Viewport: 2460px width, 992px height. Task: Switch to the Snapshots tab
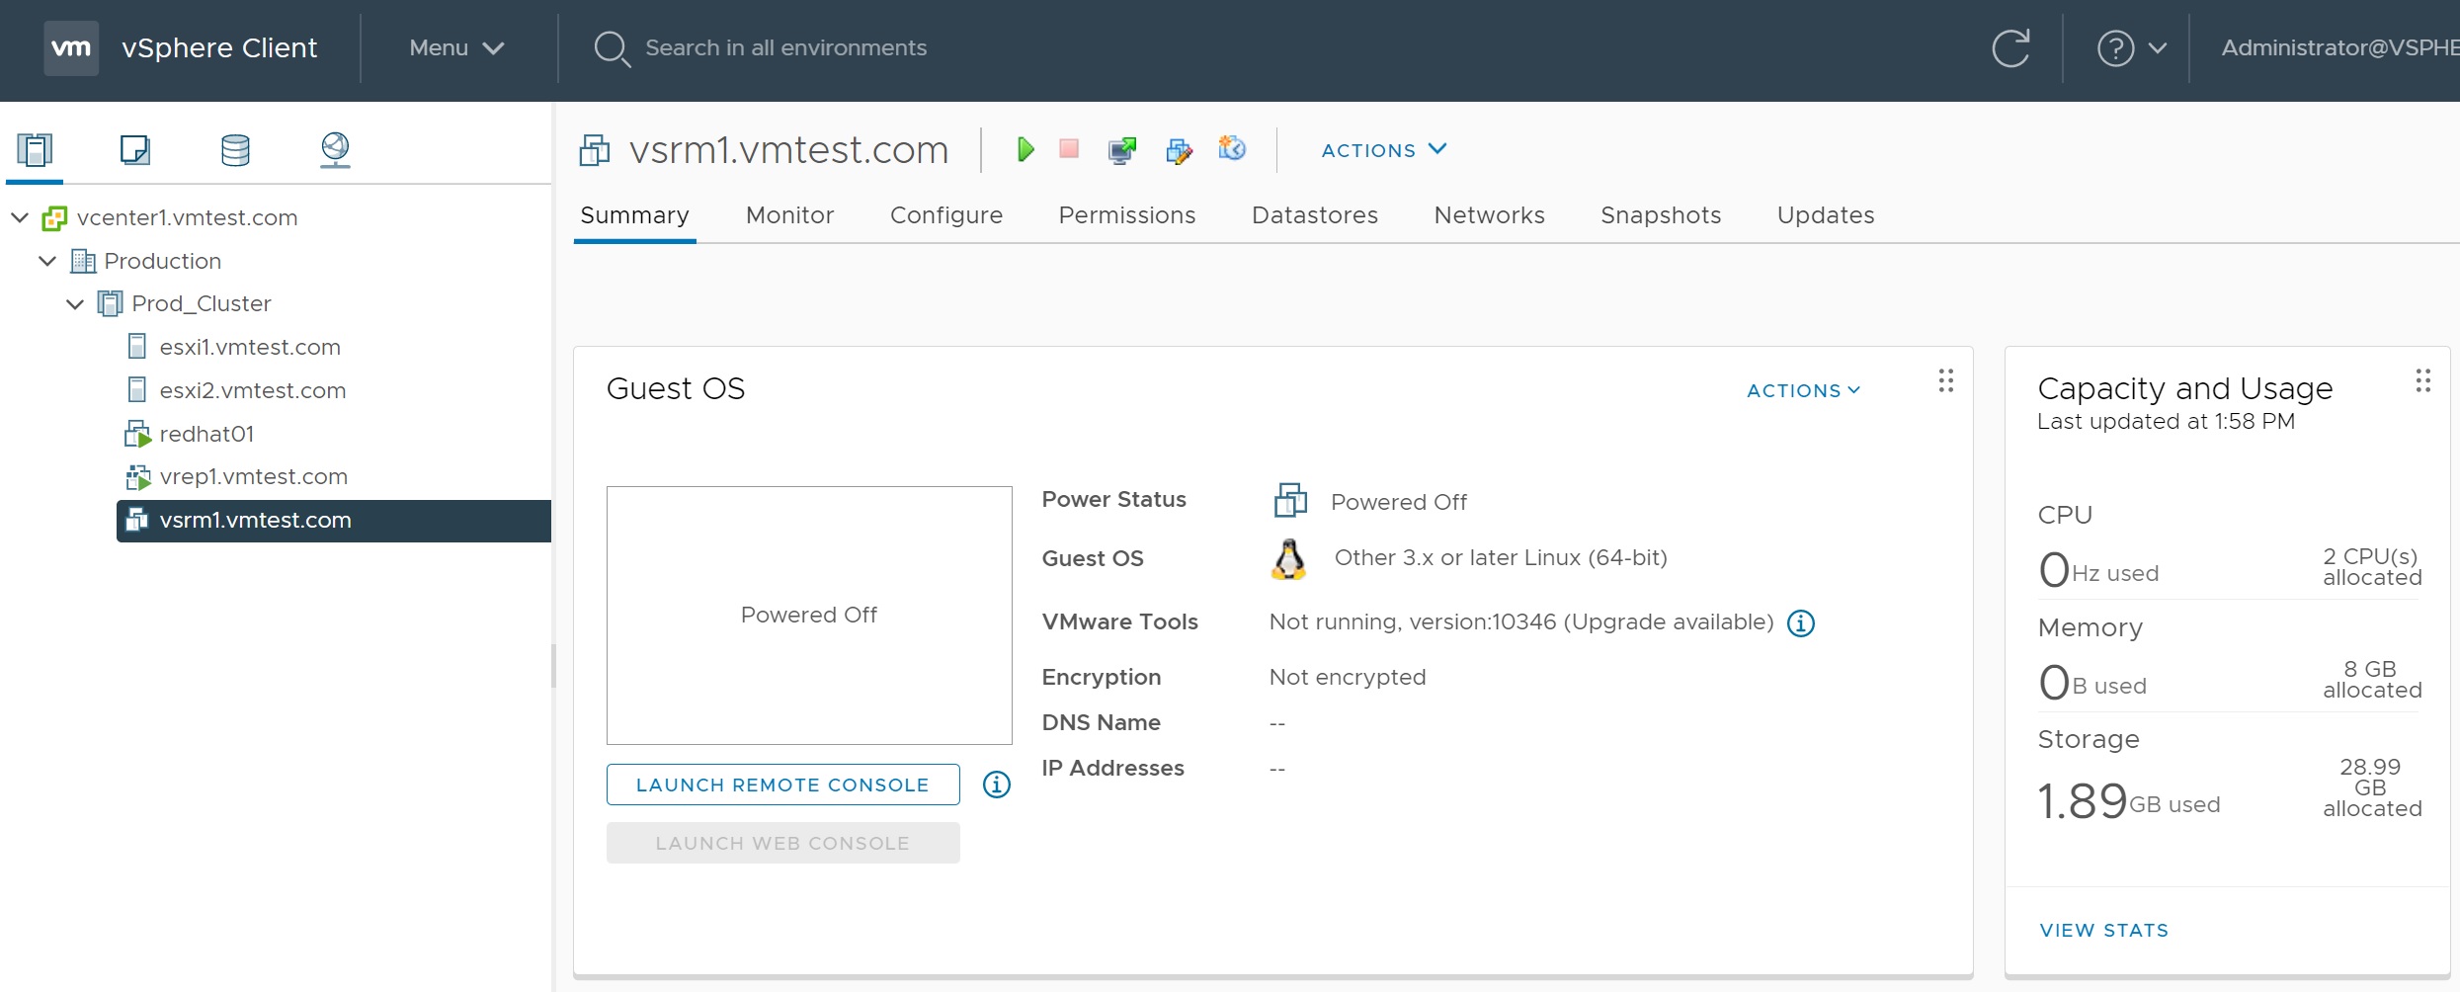tap(1660, 215)
